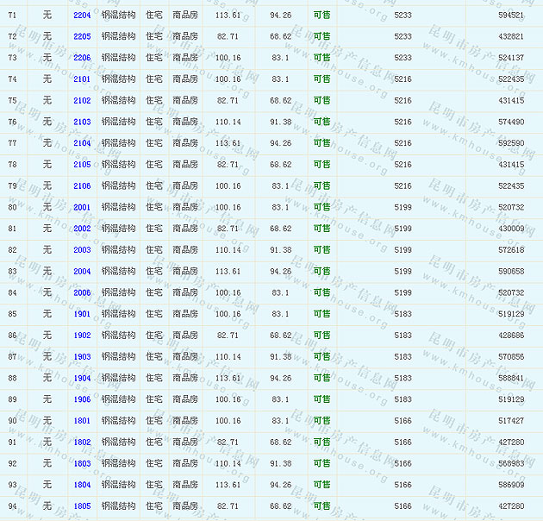Open unit 2103 details
Screen dimensions: 543x521
pyautogui.click(x=82, y=122)
